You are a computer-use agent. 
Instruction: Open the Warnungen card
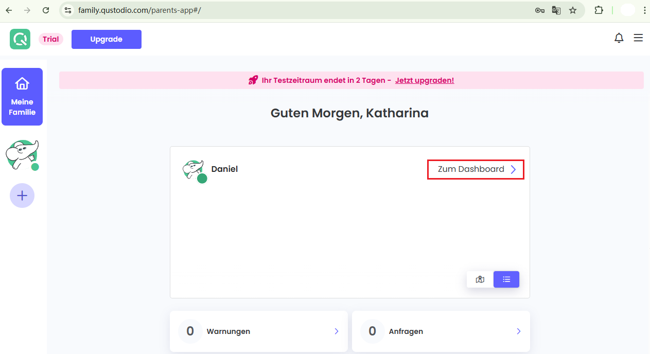coord(259,331)
